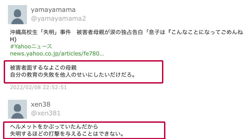Viewport: 243px width, 139px height.
Task: Open the news.yahoo.co.jp article link
Action: [x=57, y=53]
